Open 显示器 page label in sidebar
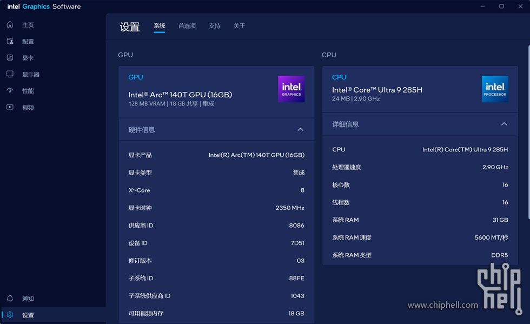 [31, 75]
